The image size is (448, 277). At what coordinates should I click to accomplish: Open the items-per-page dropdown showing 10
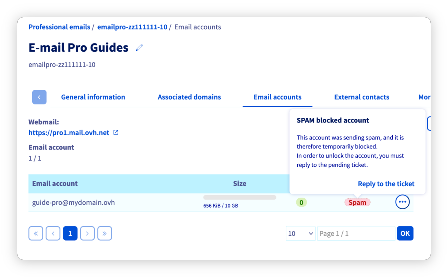[x=300, y=233]
